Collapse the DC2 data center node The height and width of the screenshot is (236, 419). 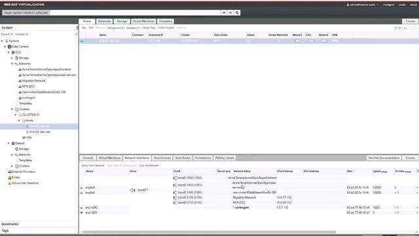pyautogui.click(x=9, y=52)
